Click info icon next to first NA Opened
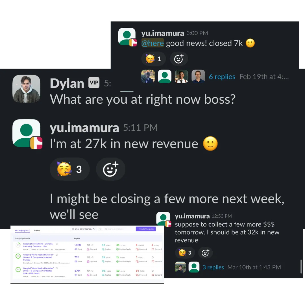This screenshot has width=305, height=305. pos(92,245)
